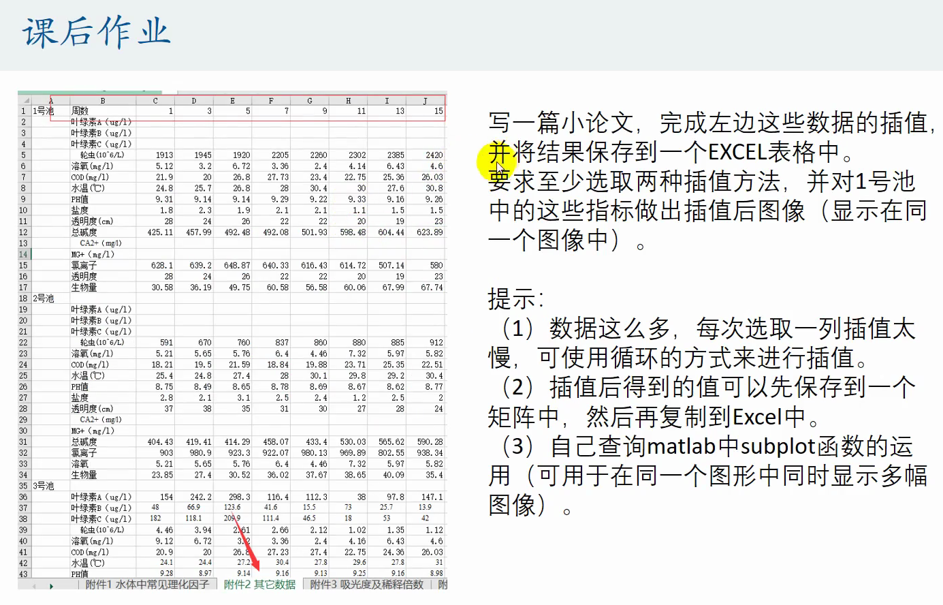Click the line 并将结果保存到一个EXCEL表格中

(671, 151)
